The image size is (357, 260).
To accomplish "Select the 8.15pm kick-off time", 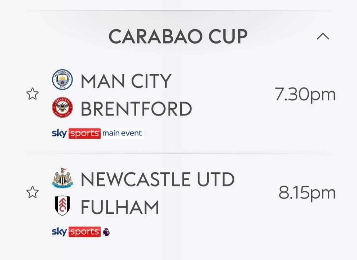I will coord(307,193).
